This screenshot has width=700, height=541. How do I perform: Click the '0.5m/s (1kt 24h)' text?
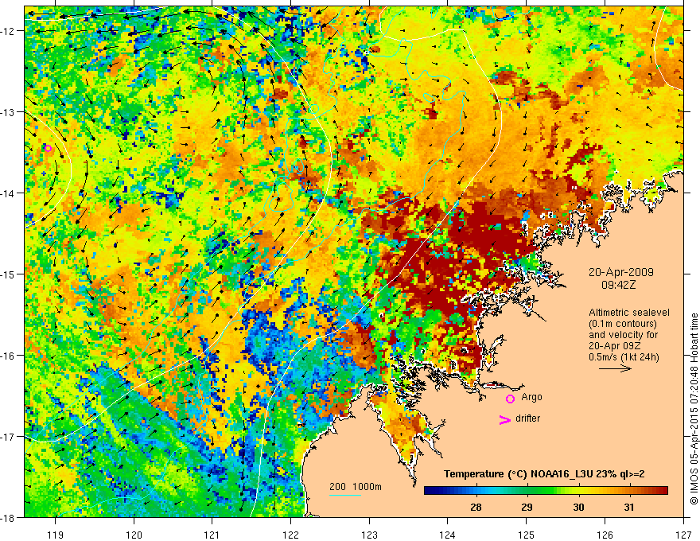tap(624, 357)
